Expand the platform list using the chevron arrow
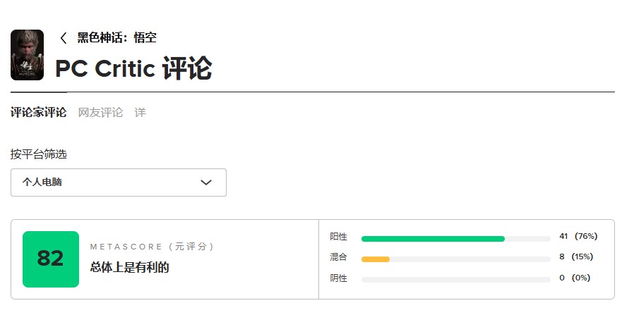Viewport: 622px width, 315px height. coord(206,182)
